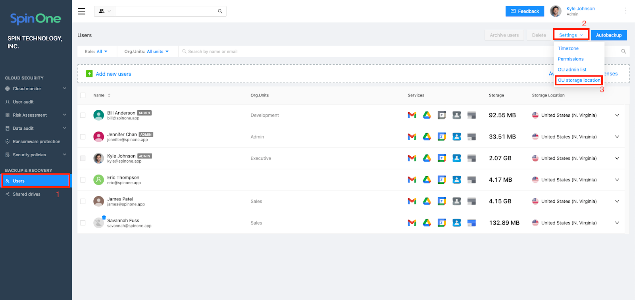Click the magnifier icon in top search bar
Screen dimensions: 635x300
point(220,11)
